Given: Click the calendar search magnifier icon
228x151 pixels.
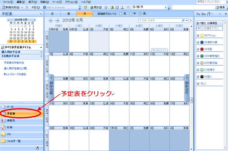Looking at the screenshot, I should coord(183,20).
